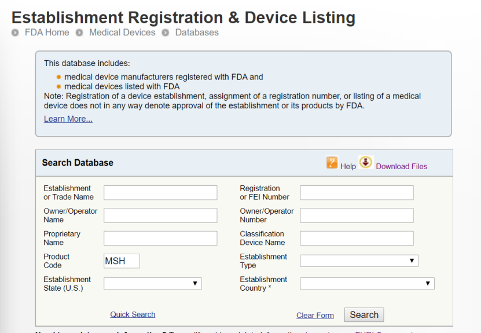Focus the Establishment or Trade Name field
This screenshot has width=481, height=333.
pyautogui.click(x=160, y=193)
